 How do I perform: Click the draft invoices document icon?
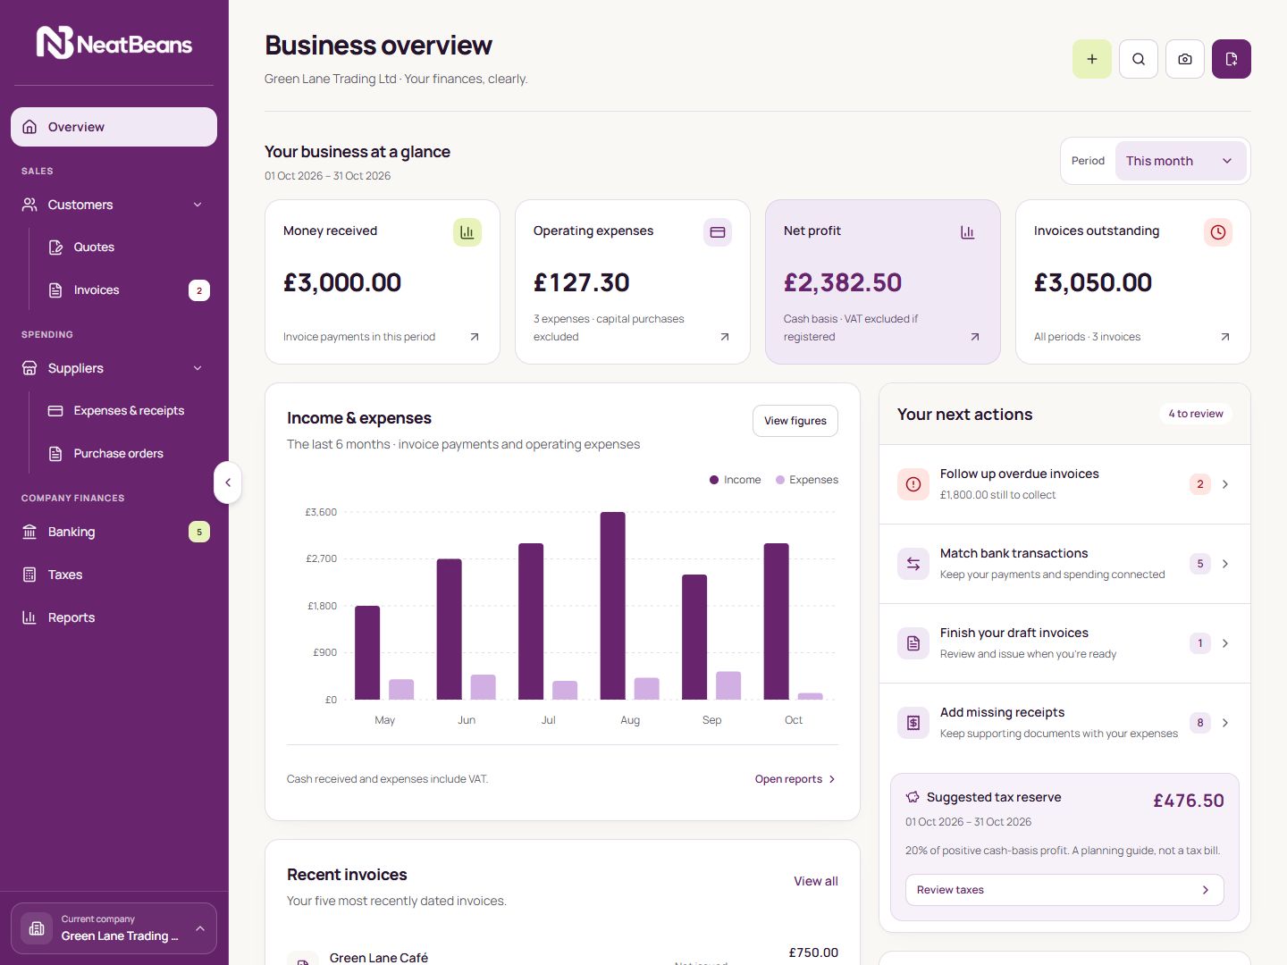pyautogui.click(x=913, y=643)
